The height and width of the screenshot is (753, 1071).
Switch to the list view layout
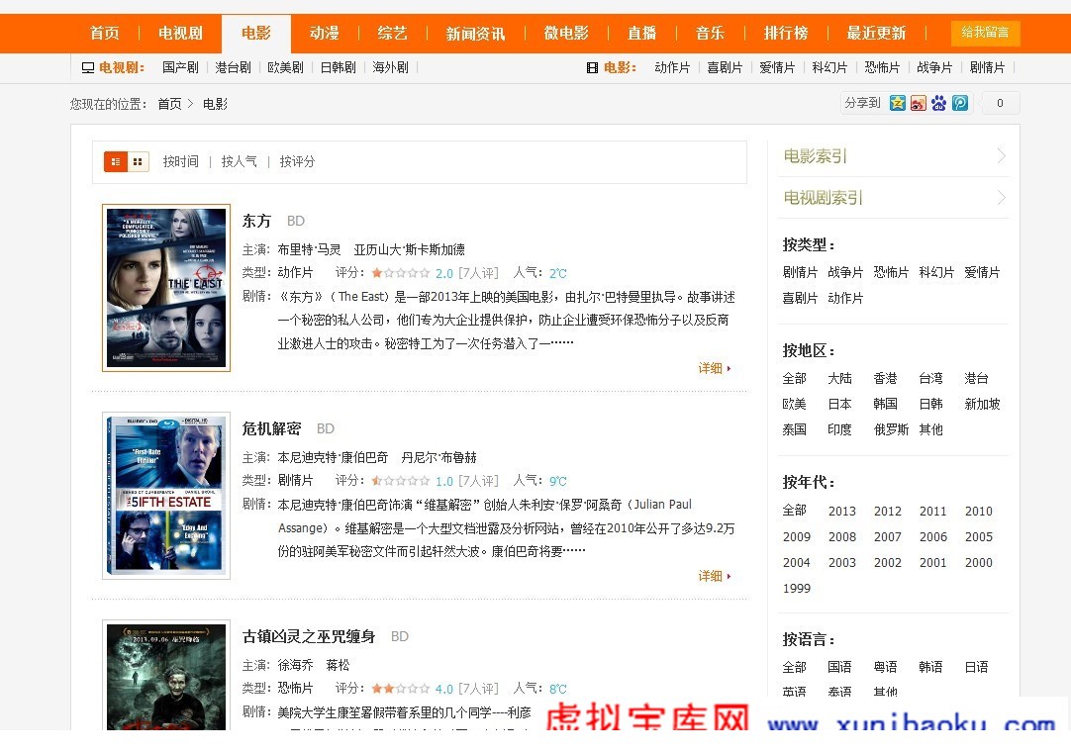tap(116, 162)
